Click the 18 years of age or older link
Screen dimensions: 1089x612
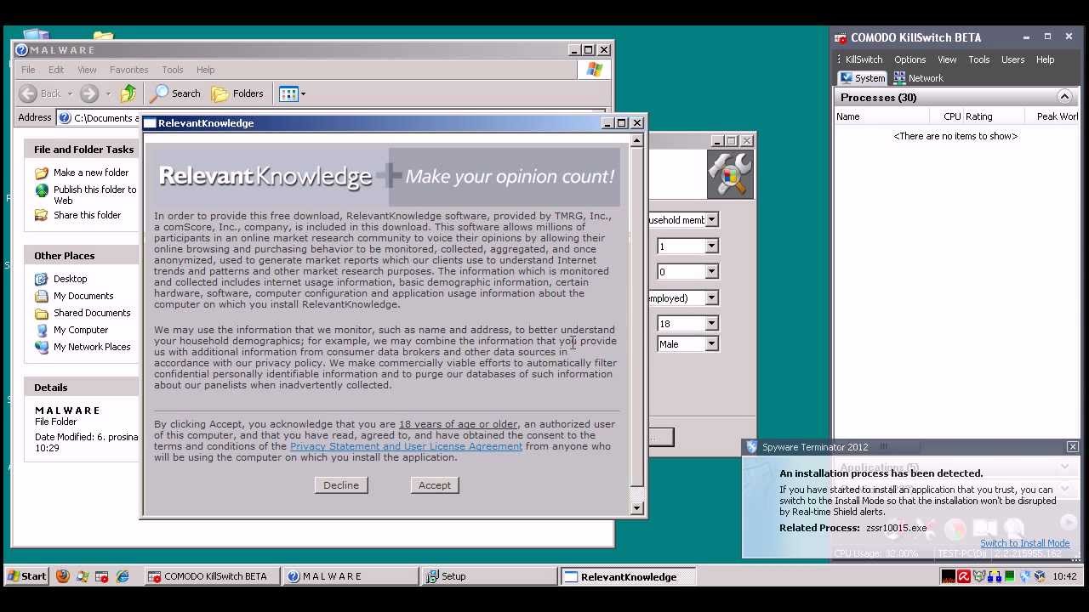458,424
